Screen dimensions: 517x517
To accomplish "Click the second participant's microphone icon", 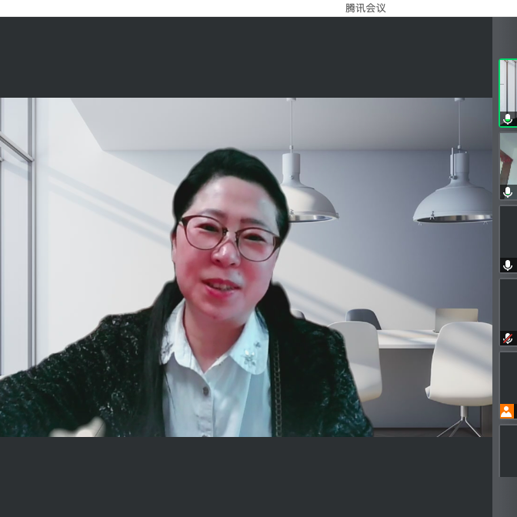I will (508, 192).
